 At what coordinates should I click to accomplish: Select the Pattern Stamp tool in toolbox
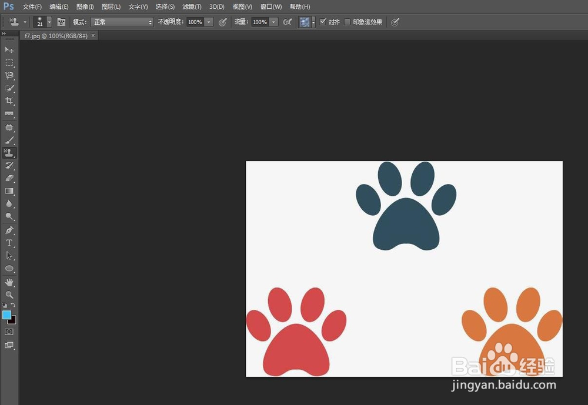click(9, 153)
